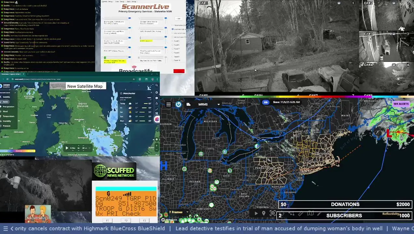Select the Bank 5 radio button

[x=172, y=41]
